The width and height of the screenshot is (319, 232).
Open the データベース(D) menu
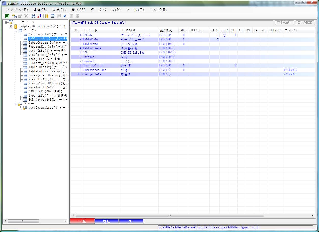106,10
